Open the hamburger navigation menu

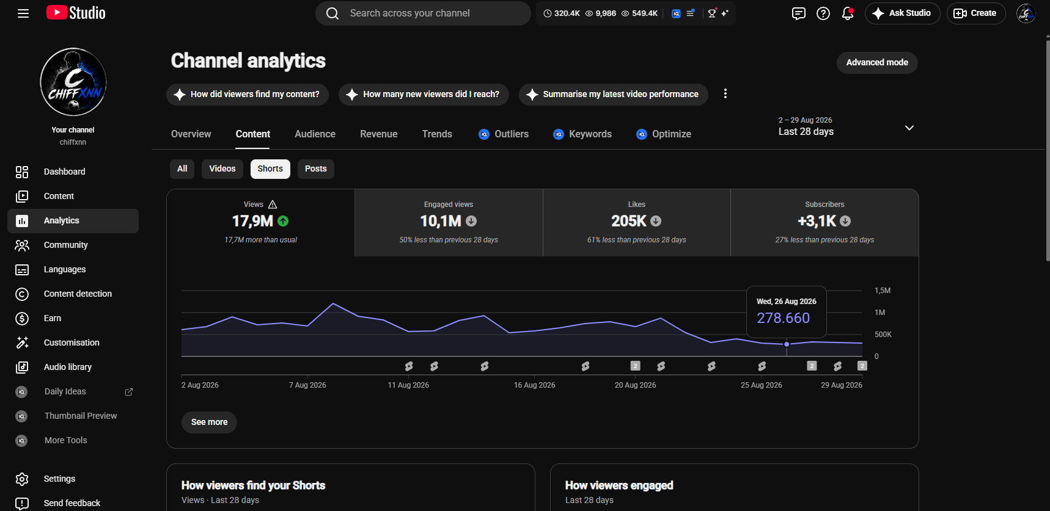[23, 13]
